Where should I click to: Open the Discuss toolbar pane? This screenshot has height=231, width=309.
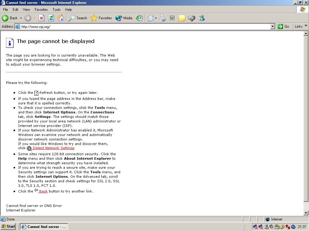(x=191, y=18)
